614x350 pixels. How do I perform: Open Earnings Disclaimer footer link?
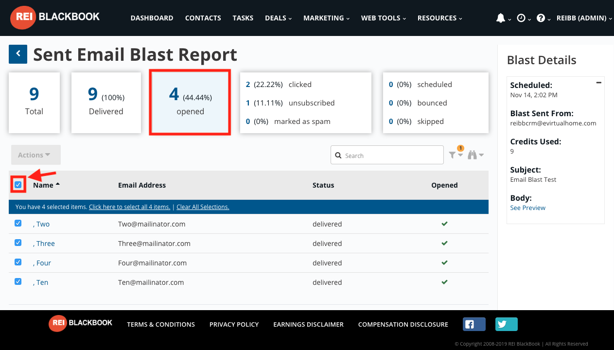pyautogui.click(x=308, y=324)
